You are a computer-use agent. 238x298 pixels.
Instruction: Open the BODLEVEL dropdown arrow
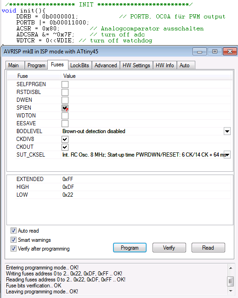point(227,131)
